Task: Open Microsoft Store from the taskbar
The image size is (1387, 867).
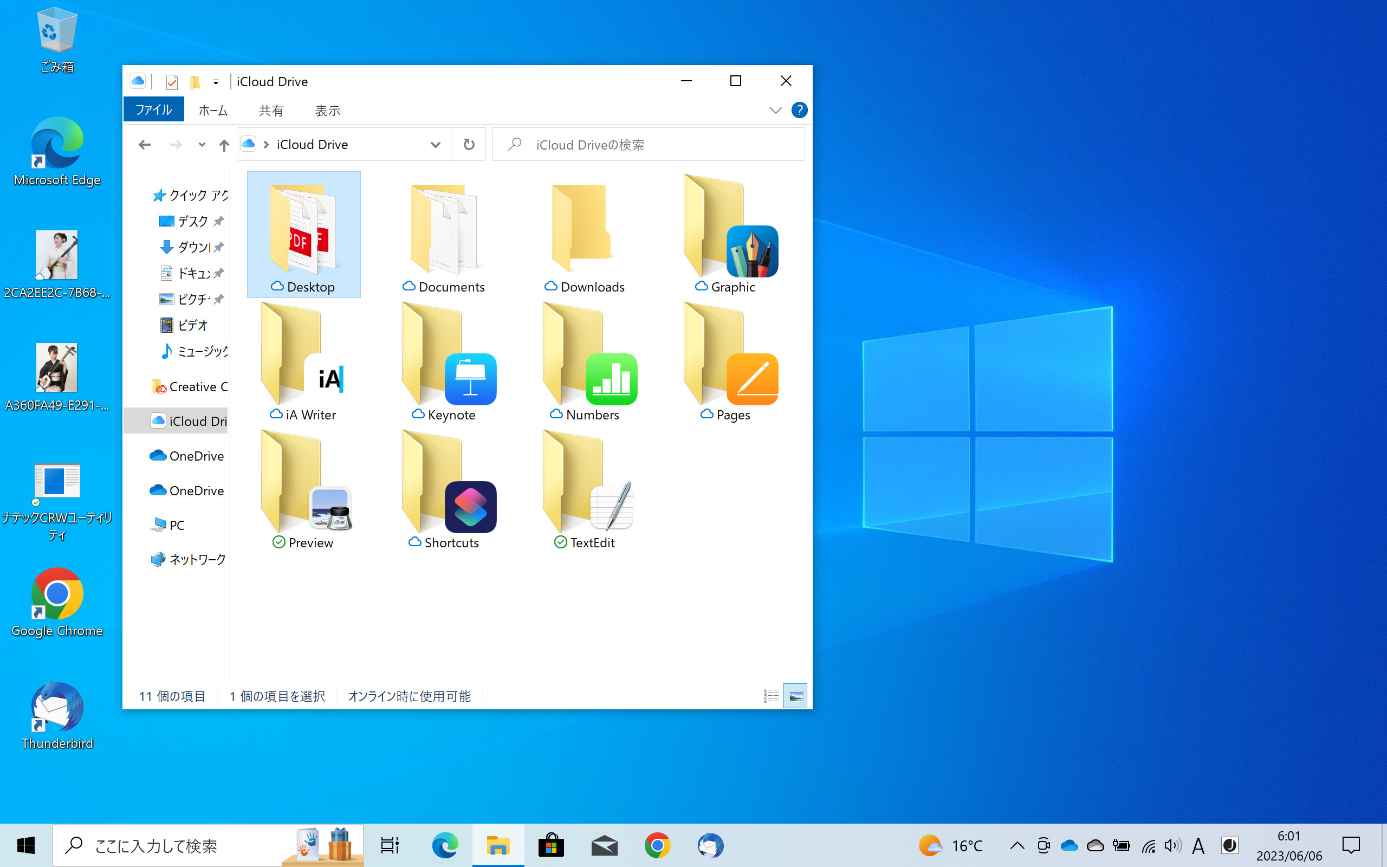Action: pos(551,845)
